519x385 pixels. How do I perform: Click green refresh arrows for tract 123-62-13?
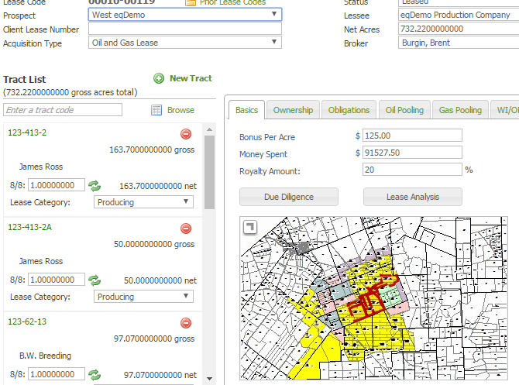tap(95, 375)
